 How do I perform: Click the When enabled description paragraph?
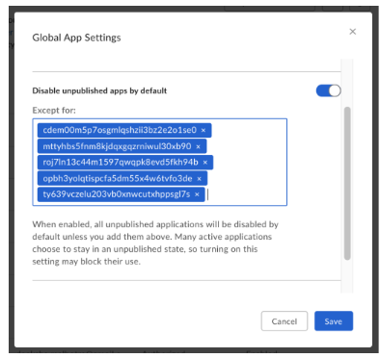[x=155, y=243]
